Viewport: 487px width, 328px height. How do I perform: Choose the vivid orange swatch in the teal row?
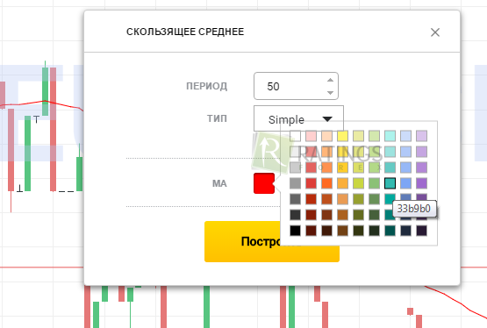pos(326,183)
